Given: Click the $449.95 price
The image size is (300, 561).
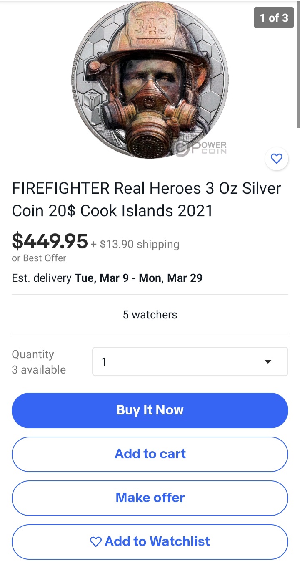Looking at the screenshot, I should tap(50, 241).
